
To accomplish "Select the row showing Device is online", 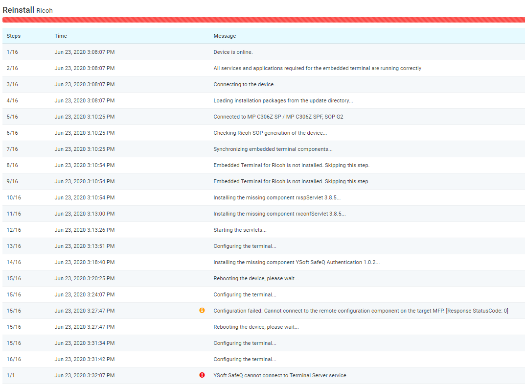I will pyautogui.click(x=262, y=52).
